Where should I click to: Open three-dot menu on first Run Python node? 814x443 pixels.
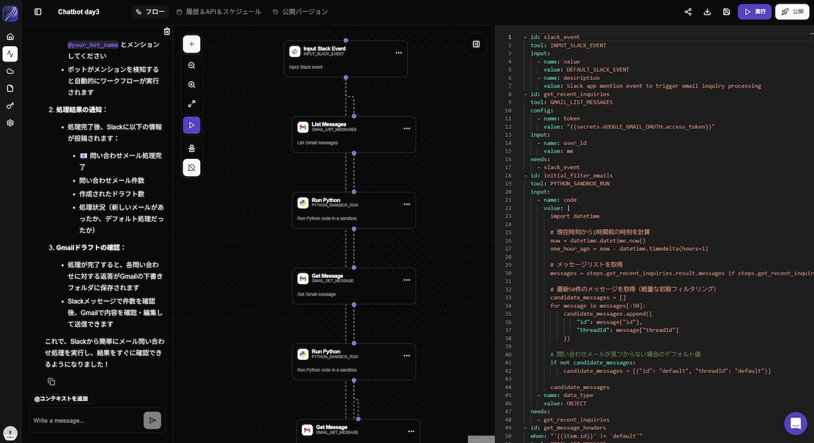[406, 204]
